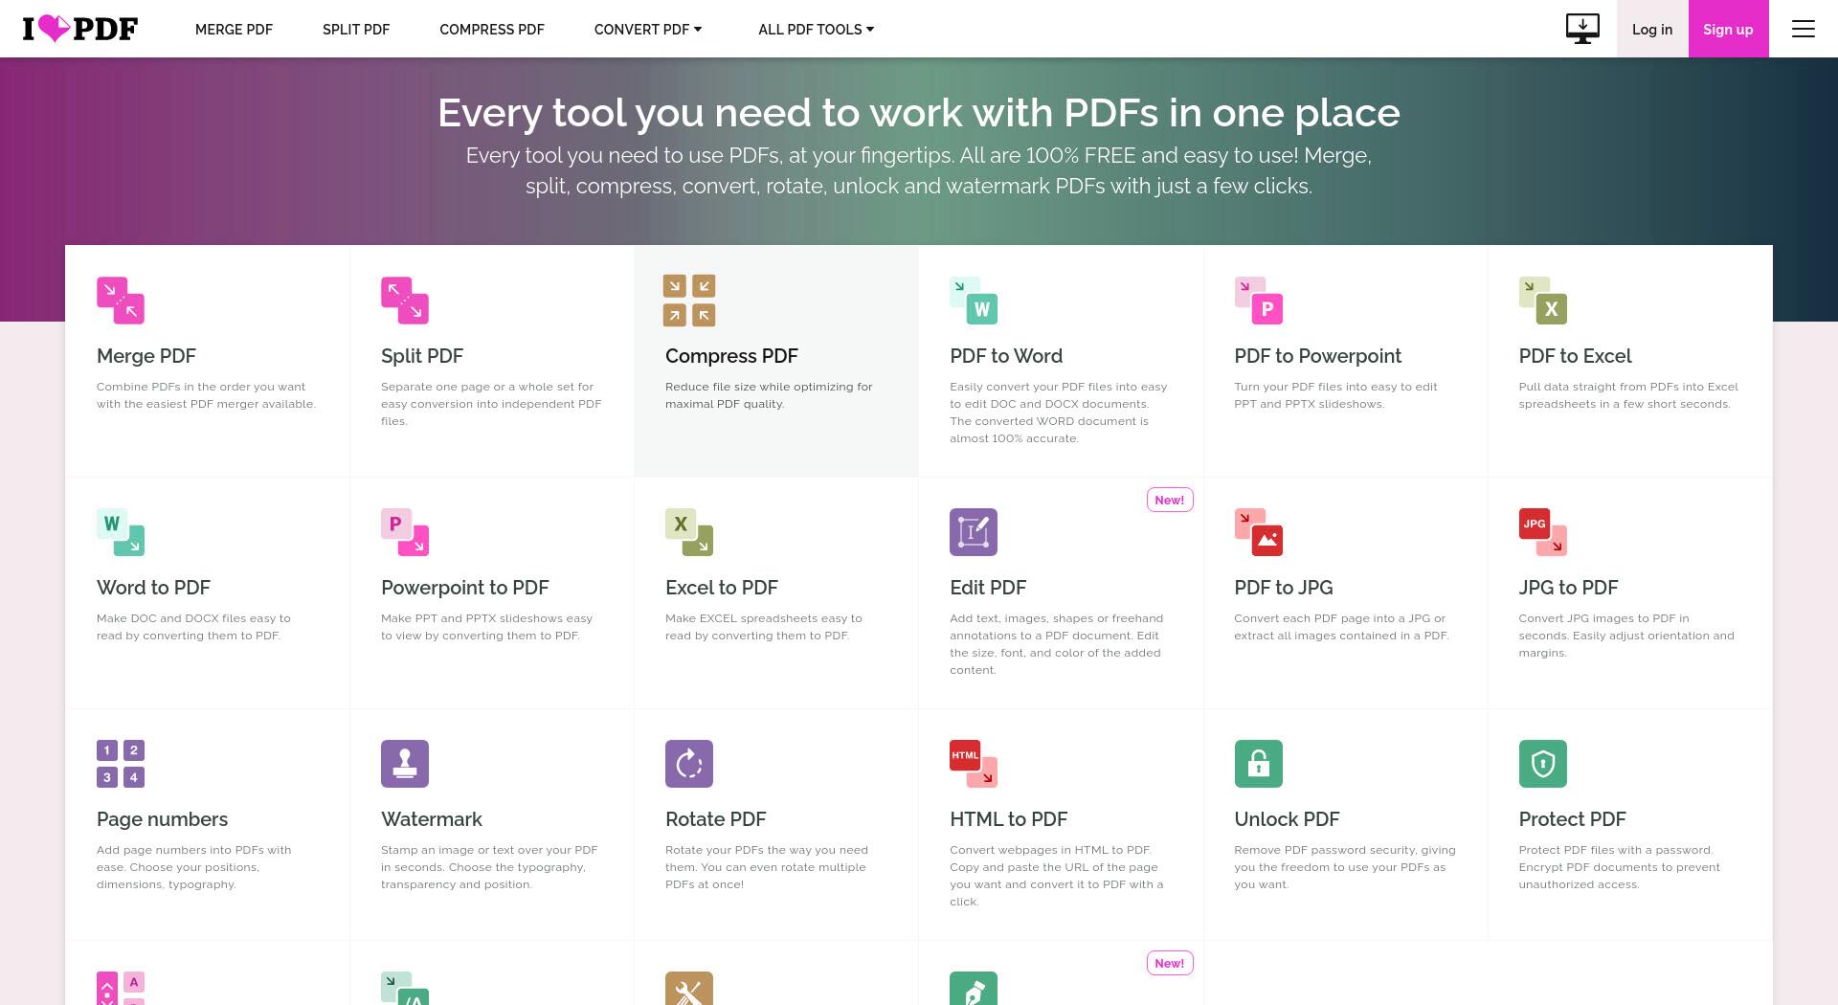Open the Protect PDF title link

(x=1573, y=819)
